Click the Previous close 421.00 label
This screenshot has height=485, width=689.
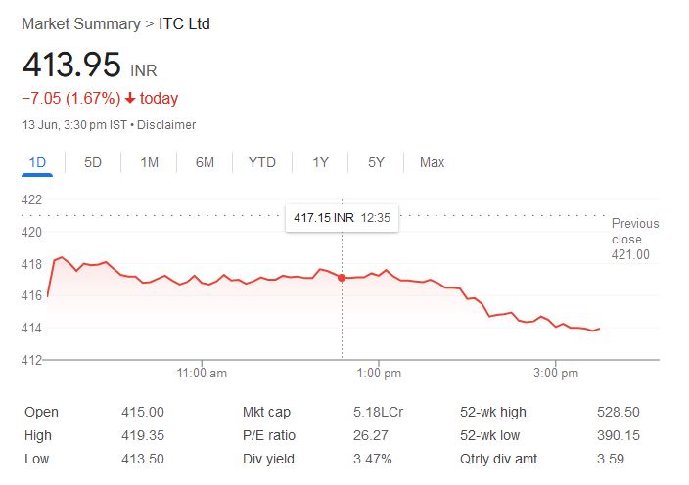[634, 239]
